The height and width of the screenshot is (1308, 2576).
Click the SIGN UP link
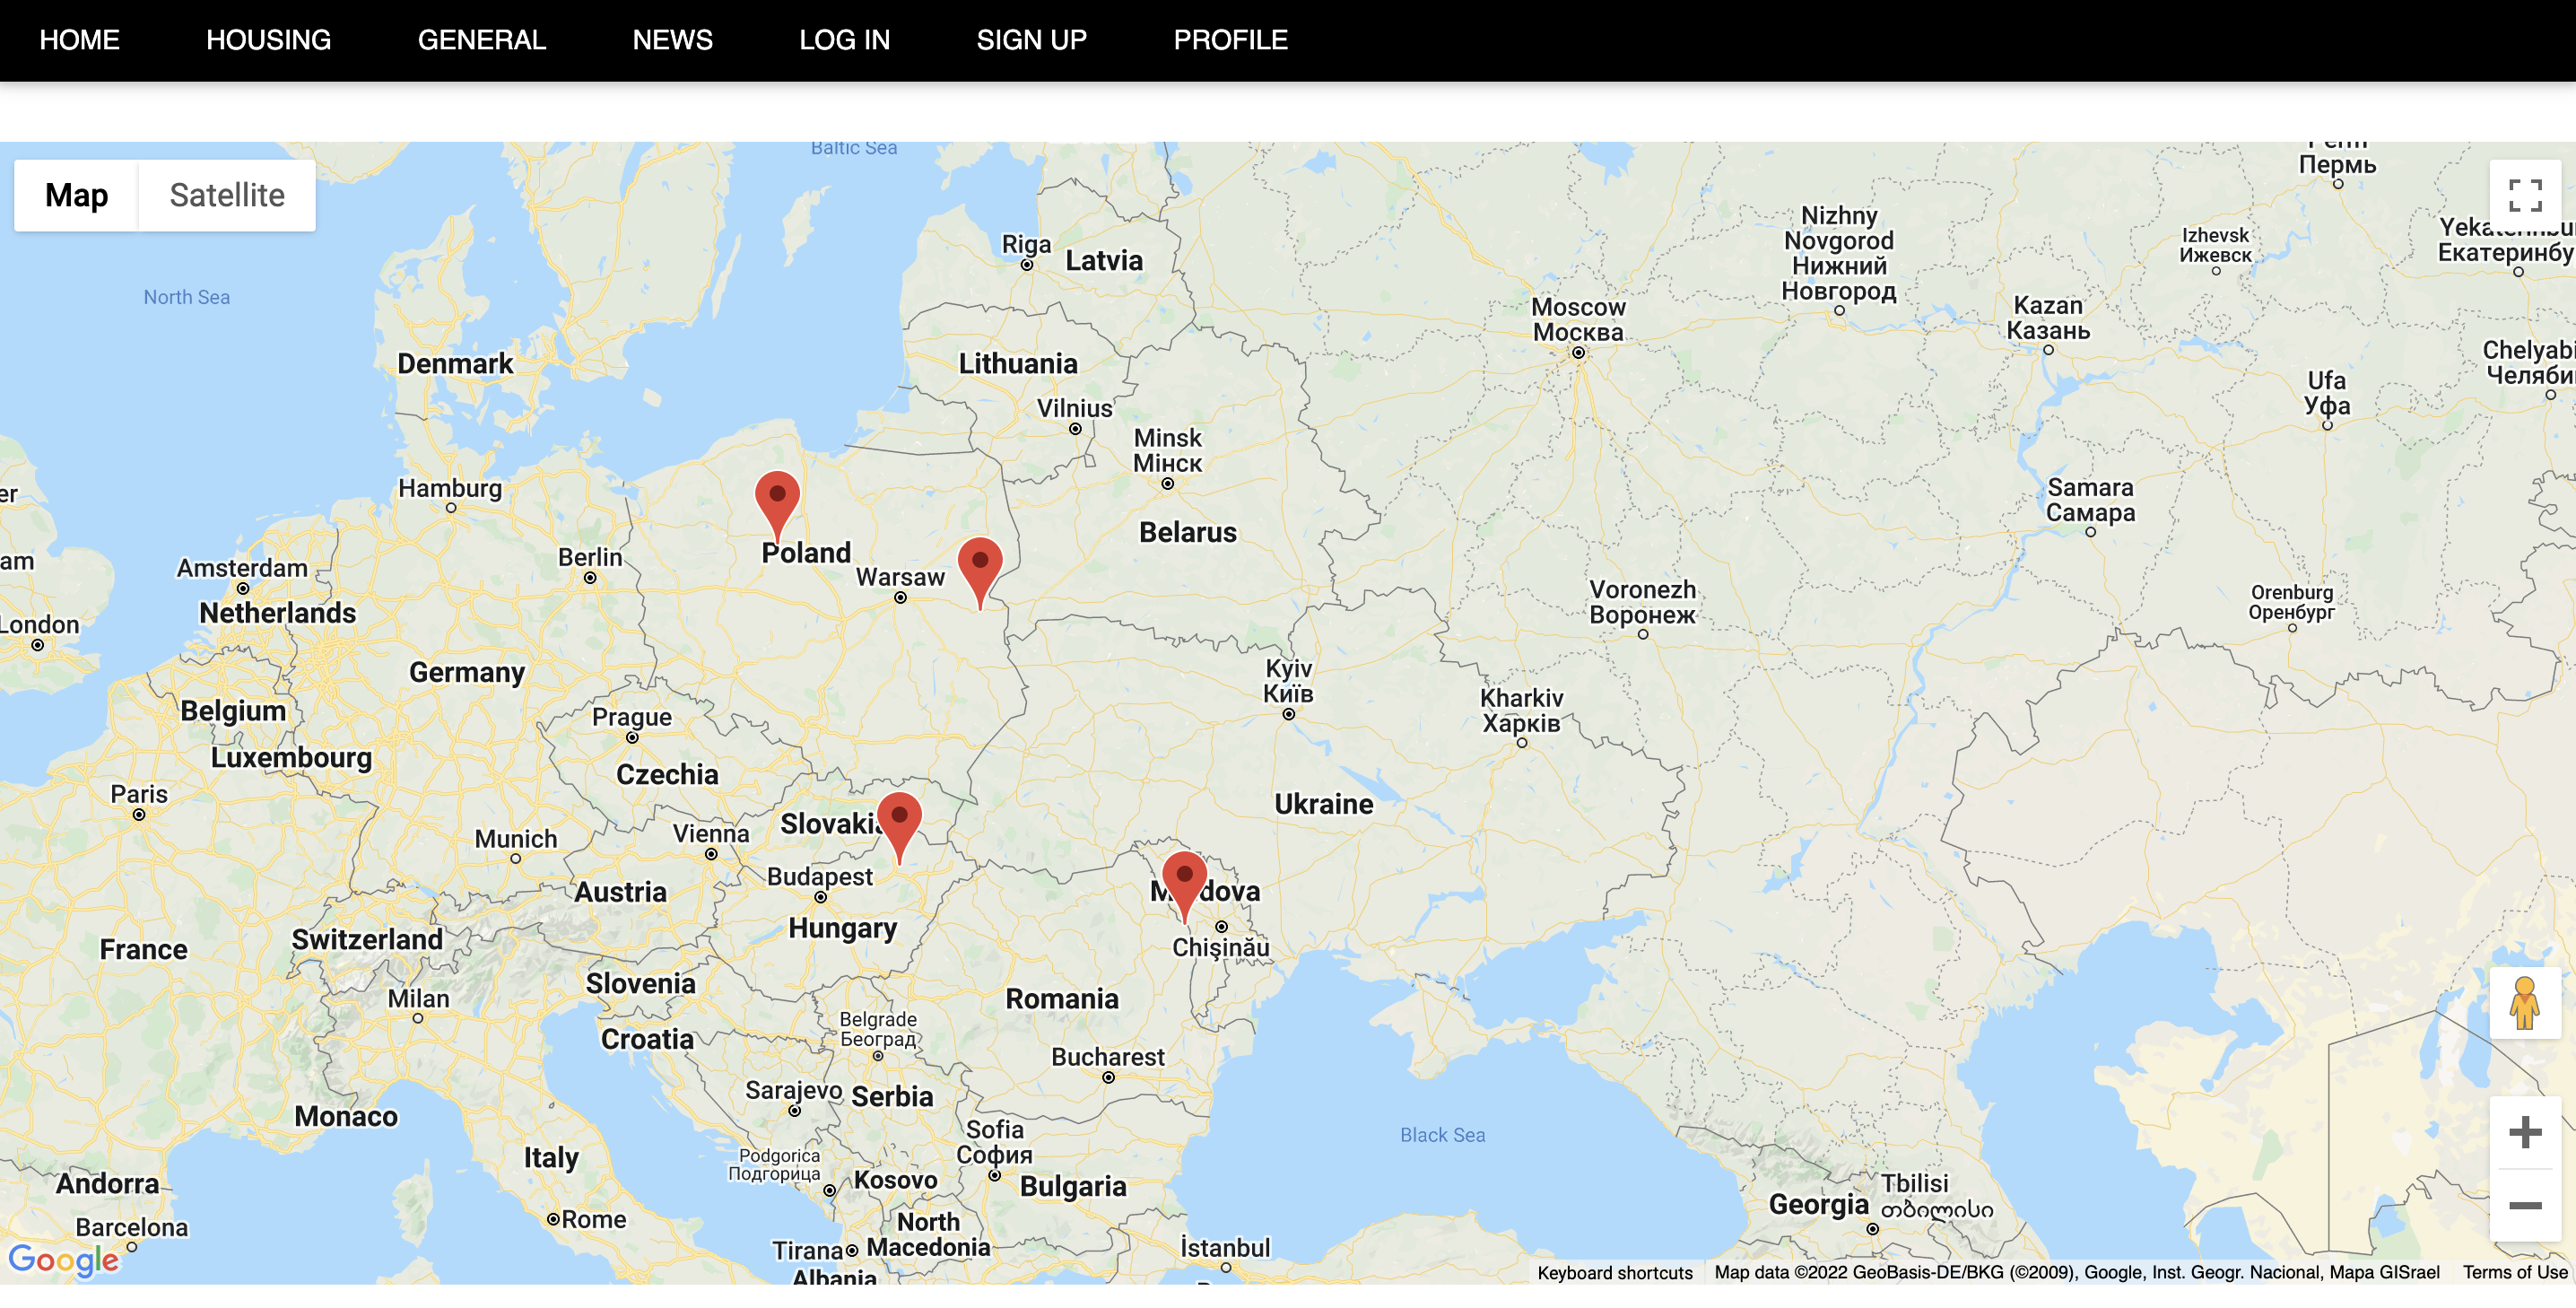coord(1031,40)
